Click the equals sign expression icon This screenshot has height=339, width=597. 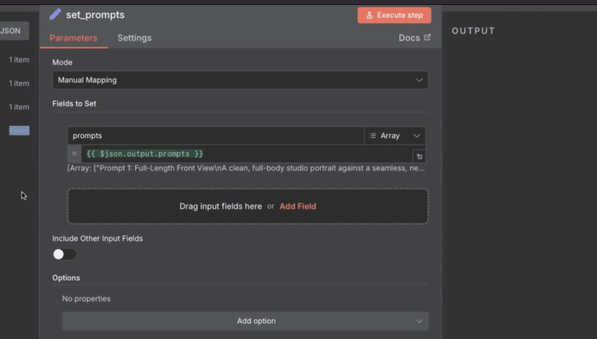click(74, 154)
